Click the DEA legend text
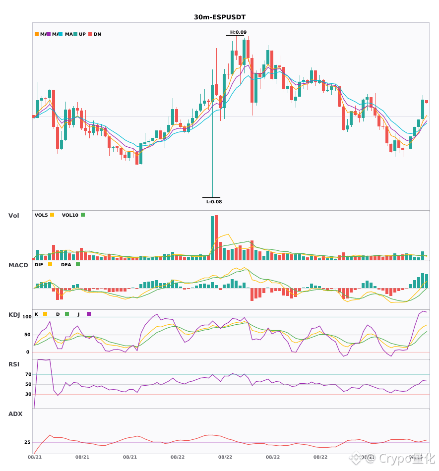439x471 pixels. (x=66, y=265)
